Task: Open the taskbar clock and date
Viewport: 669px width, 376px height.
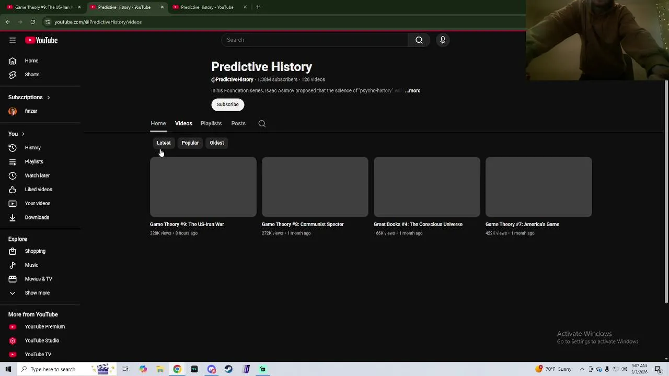Action: (639, 369)
